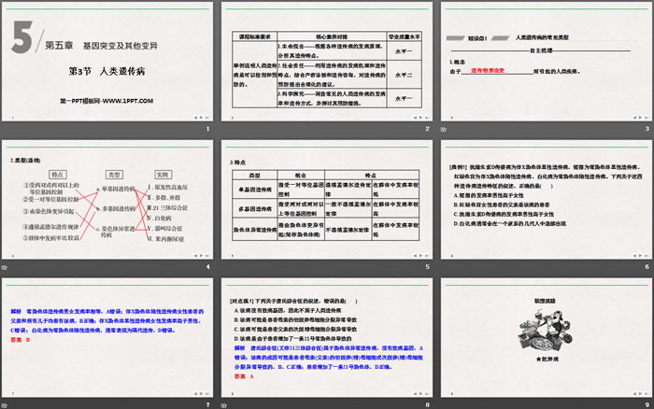This screenshot has height=409, width=654.
Task: Click the red text 遗传物质改变 on slide 3
Action: click(x=488, y=70)
